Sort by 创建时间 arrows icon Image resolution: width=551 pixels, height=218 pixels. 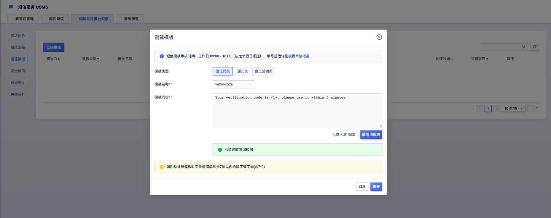click(451, 59)
